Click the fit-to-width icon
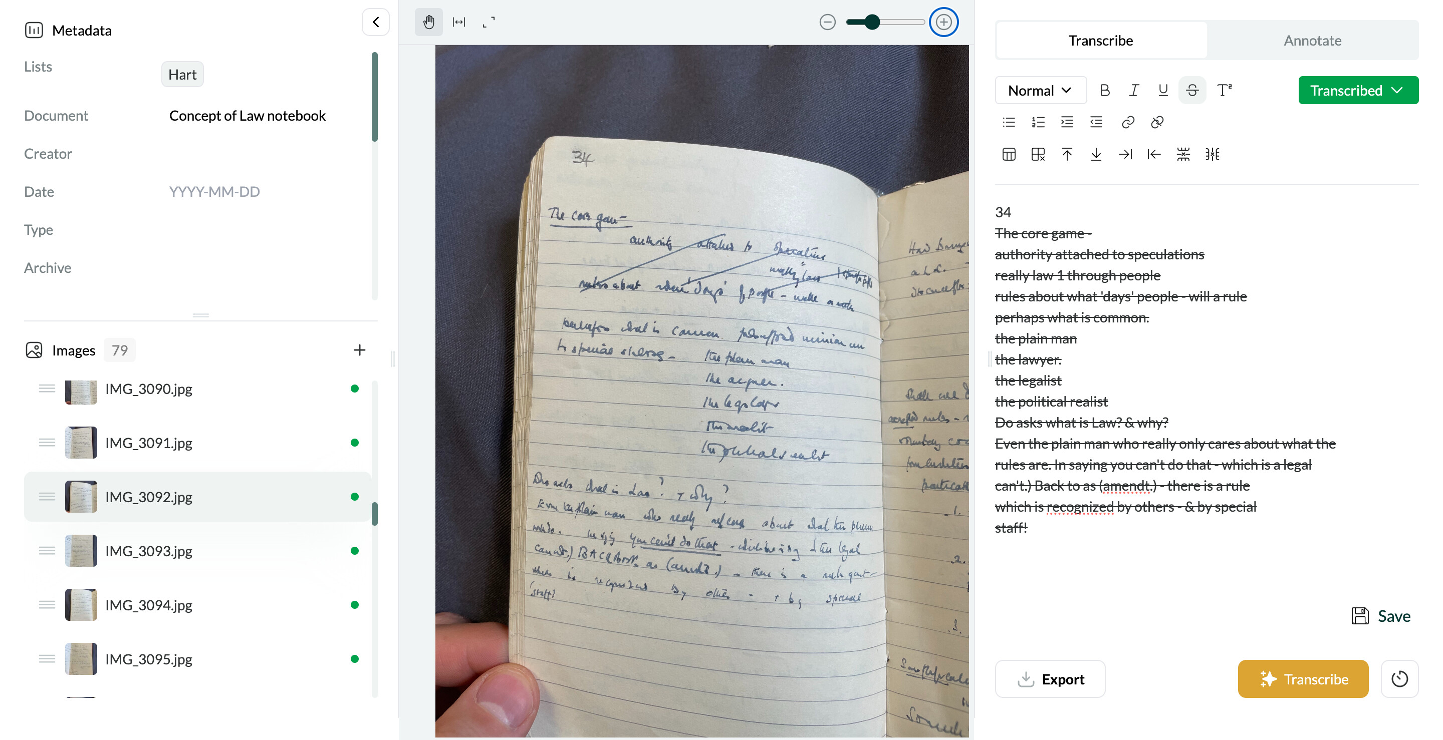The width and height of the screenshot is (1443, 740). click(459, 22)
